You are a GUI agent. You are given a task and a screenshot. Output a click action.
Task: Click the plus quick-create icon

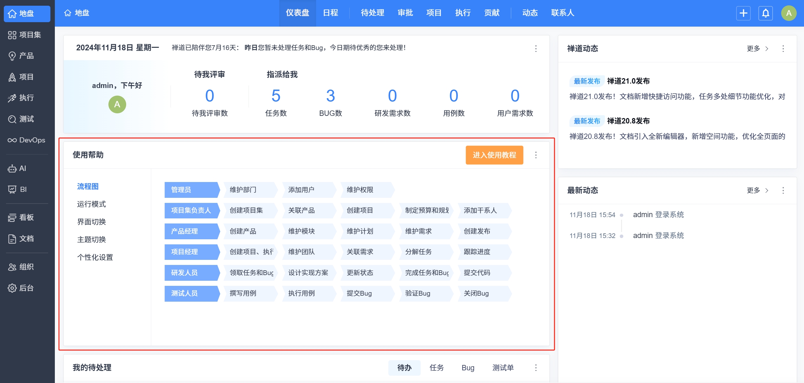(743, 13)
